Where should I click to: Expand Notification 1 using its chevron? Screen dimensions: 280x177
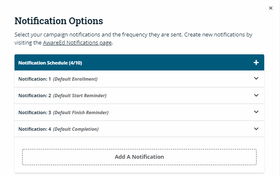tap(256, 79)
